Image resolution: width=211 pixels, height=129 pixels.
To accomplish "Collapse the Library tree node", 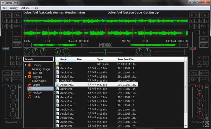I will pyautogui.click(x=26, y=65).
